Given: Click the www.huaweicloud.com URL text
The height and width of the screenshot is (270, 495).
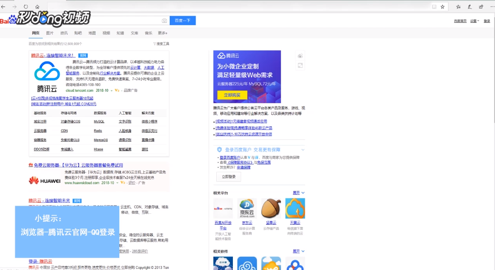Looking at the screenshot, I should click(x=82, y=183).
